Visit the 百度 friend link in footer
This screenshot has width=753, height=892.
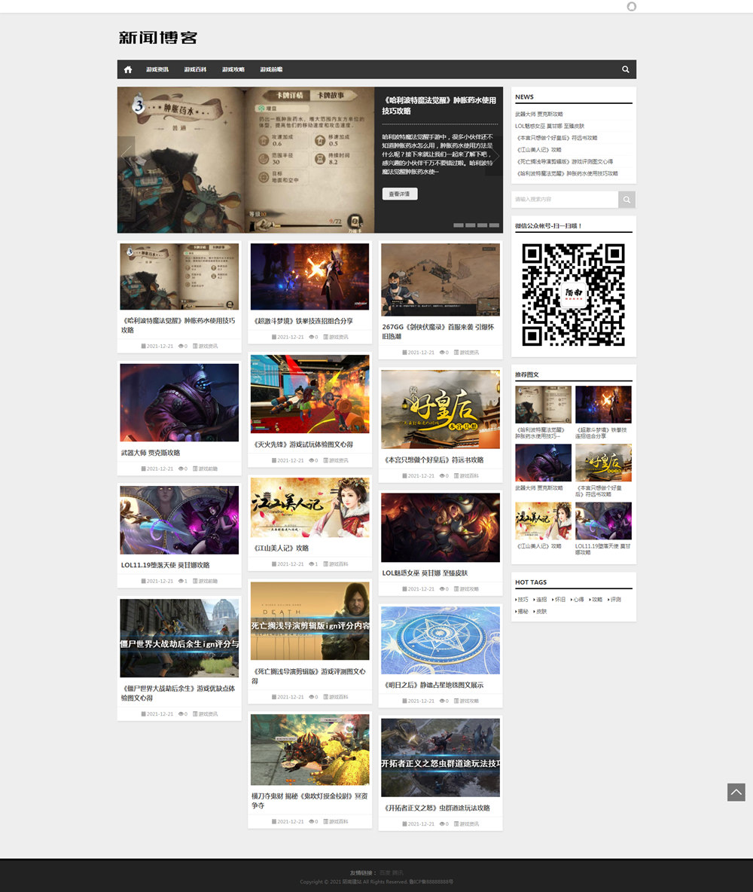coord(385,872)
